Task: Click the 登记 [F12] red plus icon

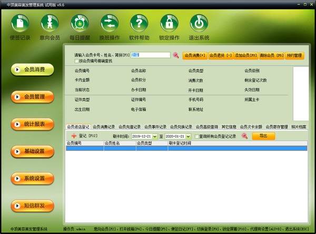Action: pos(74,136)
